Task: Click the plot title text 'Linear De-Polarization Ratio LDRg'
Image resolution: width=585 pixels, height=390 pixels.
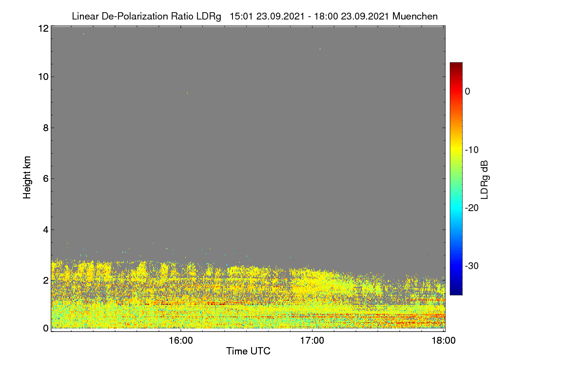Action: [x=146, y=17]
